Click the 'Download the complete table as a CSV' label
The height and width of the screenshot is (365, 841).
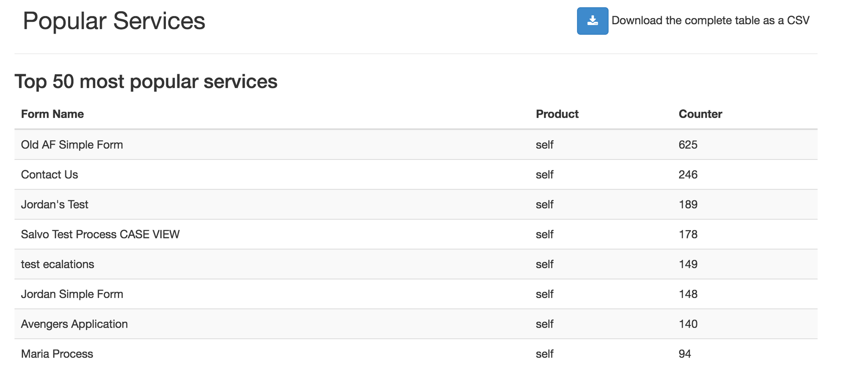pyautogui.click(x=710, y=21)
